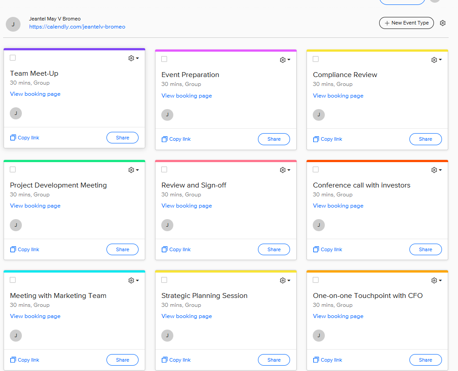Open the Strategic Planning Session event title
This screenshot has width=458, height=371.
tap(204, 296)
